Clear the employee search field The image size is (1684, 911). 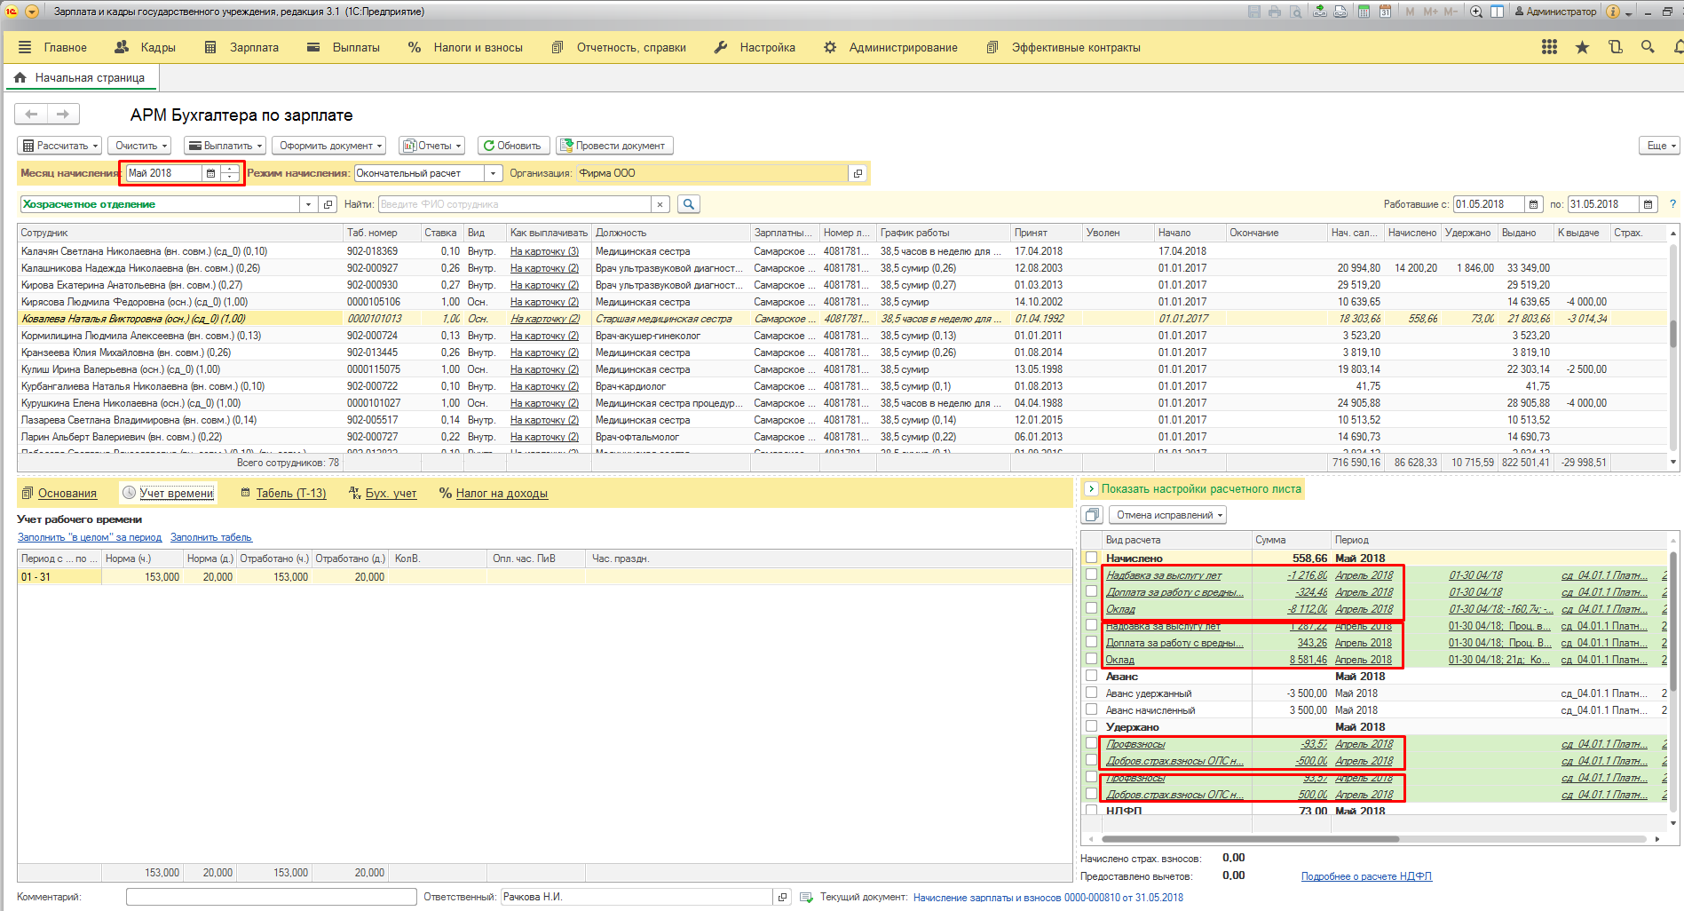660,204
